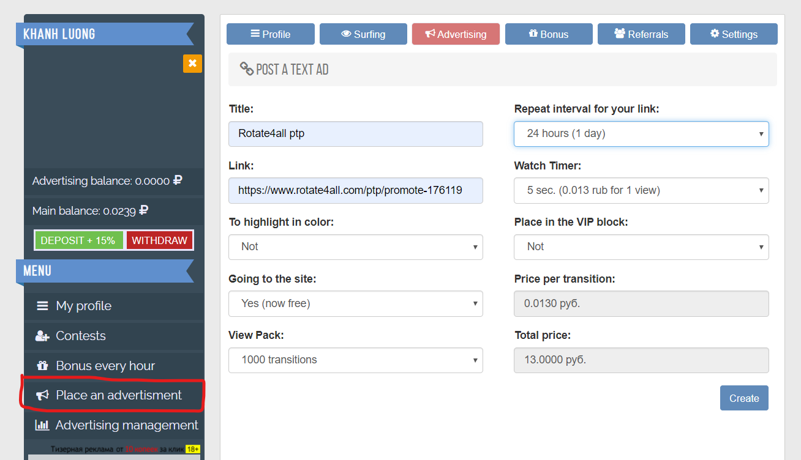801x460 pixels.
Task: Click the eye icon on the Surfing tab
Action: coord(346,34)
